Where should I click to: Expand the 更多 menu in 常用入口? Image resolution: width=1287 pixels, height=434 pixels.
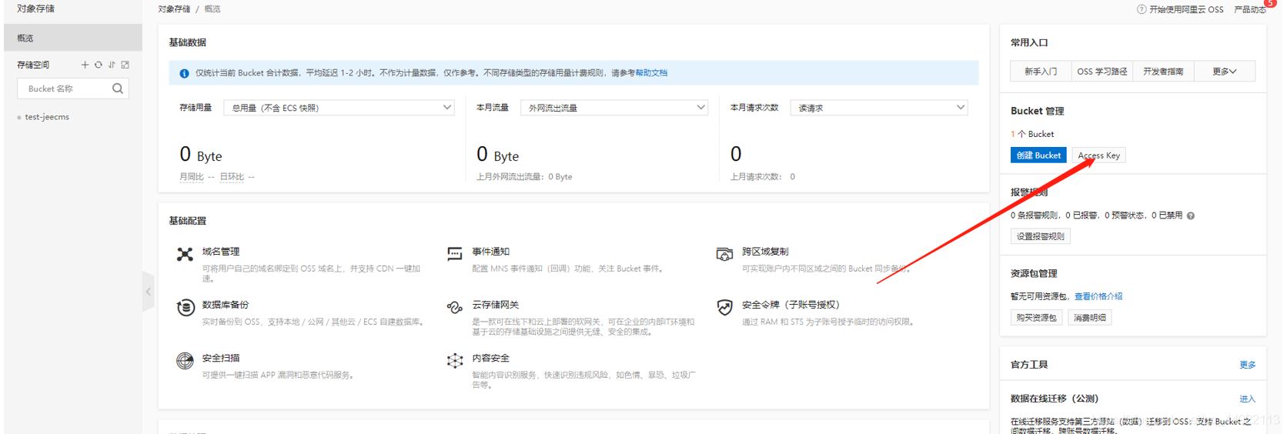(x=1224, y=72)
